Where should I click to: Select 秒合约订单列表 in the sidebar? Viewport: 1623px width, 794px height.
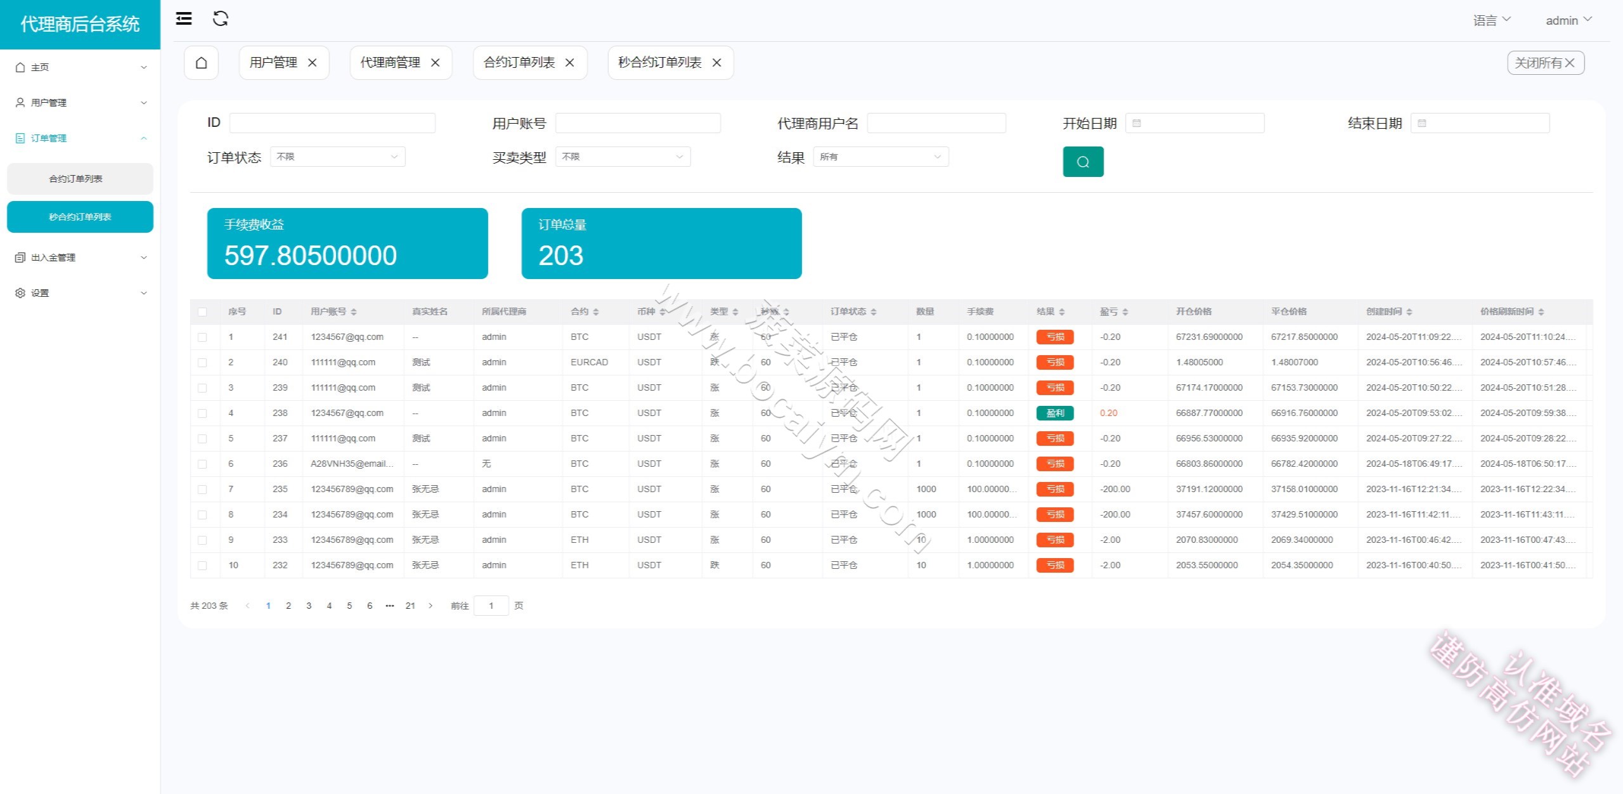[x=80, y=217]
